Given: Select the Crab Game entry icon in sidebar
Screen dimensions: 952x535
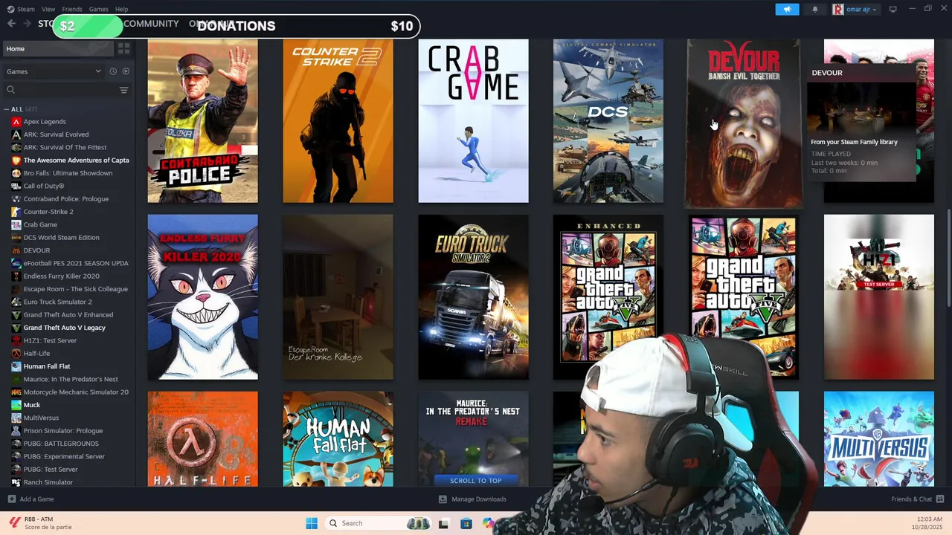Looking at the screenshot, I should (16, 224).
